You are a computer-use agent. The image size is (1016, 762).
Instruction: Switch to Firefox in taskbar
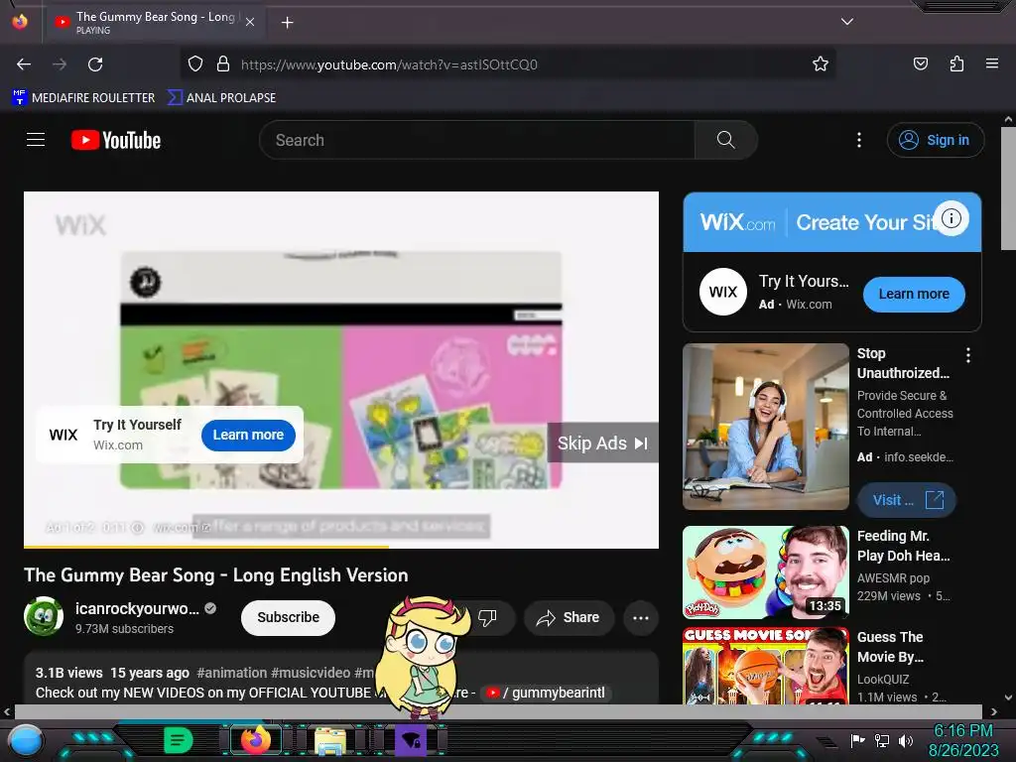pos(256,739)
